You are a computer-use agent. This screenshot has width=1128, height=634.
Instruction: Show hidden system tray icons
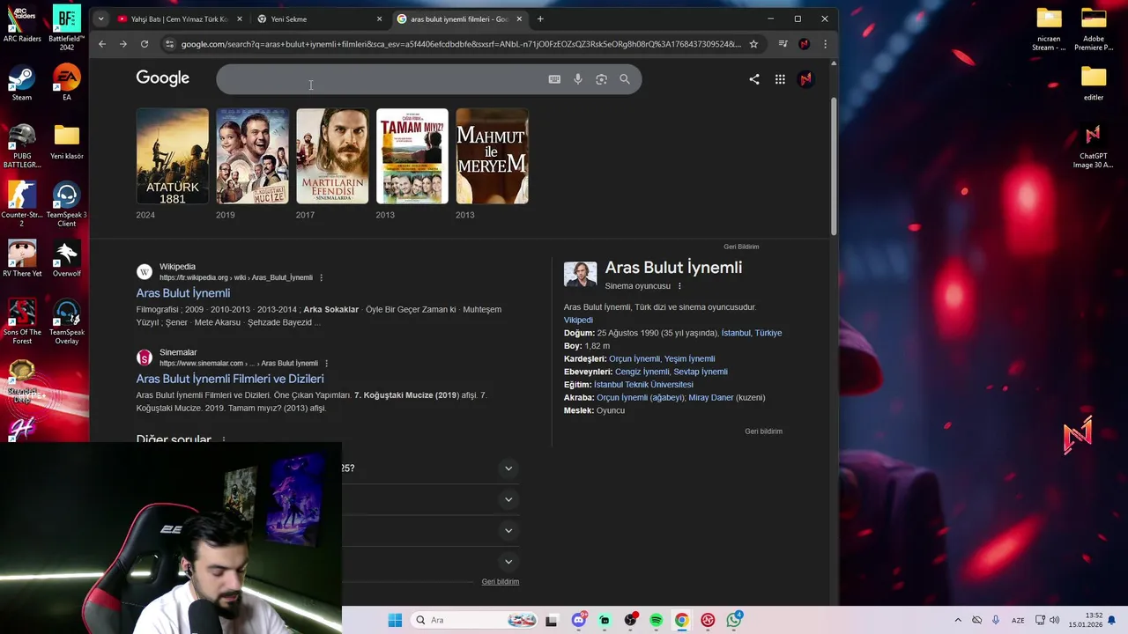click(958, 620)
